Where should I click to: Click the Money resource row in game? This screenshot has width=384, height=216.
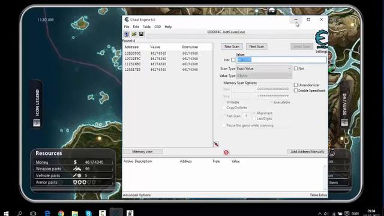click(73, 162)
